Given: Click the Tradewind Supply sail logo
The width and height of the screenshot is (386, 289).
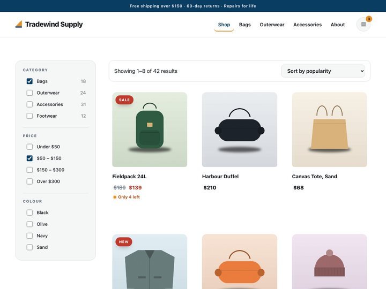Looking at the screenshot, I should pos(19,24).
